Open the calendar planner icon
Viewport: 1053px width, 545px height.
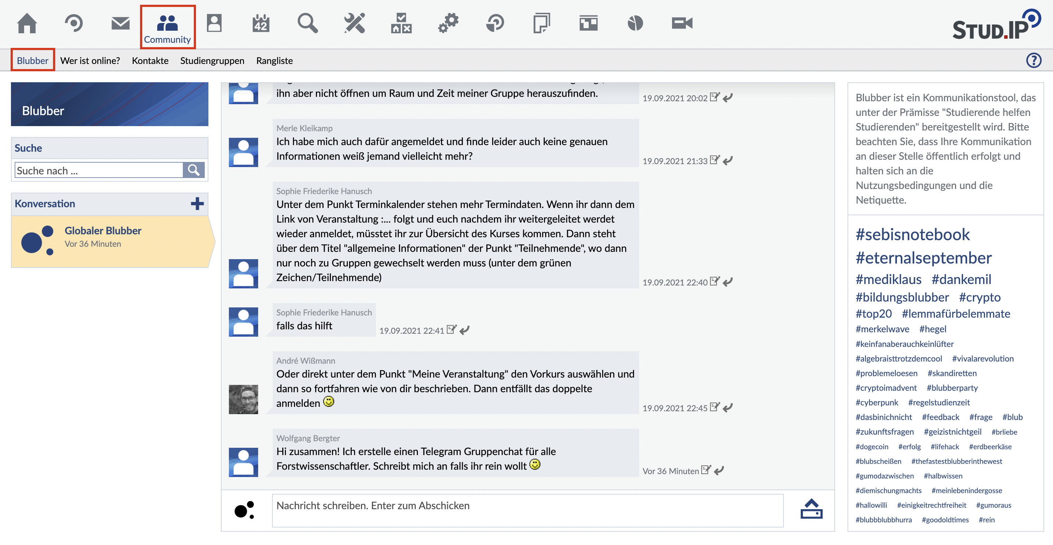point(260,23)
